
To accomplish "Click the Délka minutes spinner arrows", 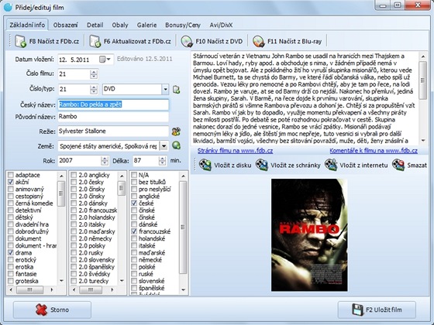I will pos(163,161).
